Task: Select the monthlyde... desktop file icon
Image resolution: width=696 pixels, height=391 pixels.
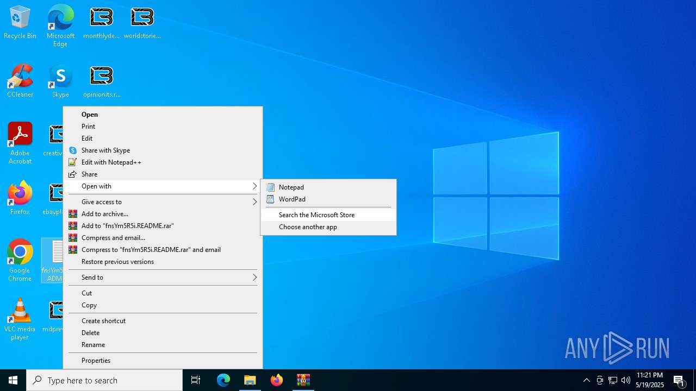Action: point(101,23)
